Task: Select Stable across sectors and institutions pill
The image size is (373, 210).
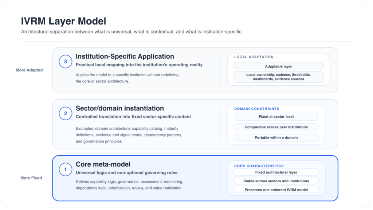Action: click(276, 181)
